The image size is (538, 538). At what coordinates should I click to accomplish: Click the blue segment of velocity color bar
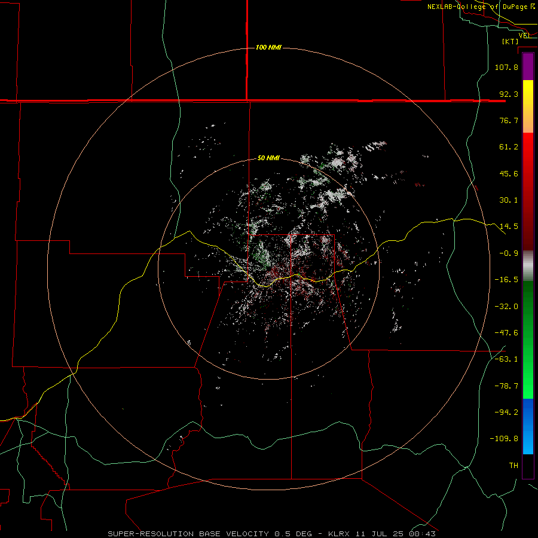[x=528, y=426]
